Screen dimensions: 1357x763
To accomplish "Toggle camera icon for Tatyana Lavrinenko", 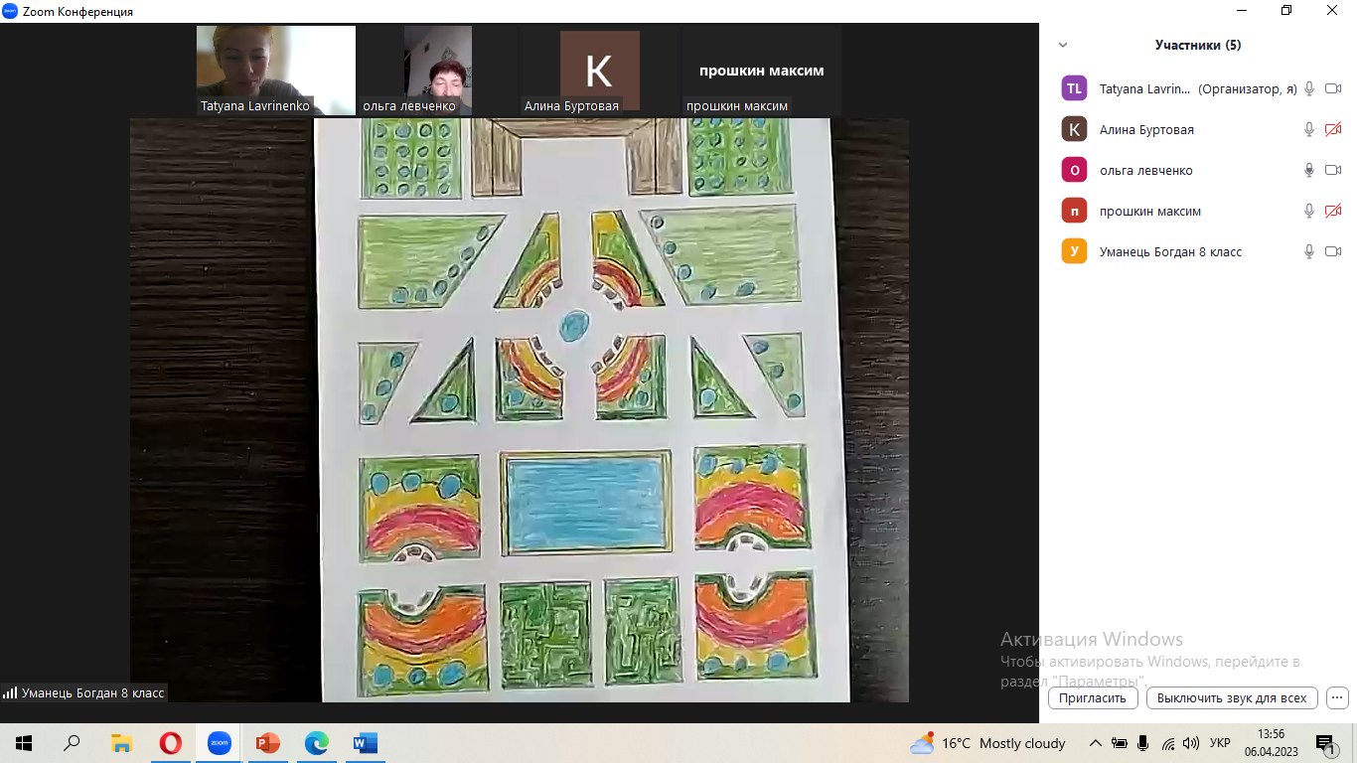I will (1333, 88).
